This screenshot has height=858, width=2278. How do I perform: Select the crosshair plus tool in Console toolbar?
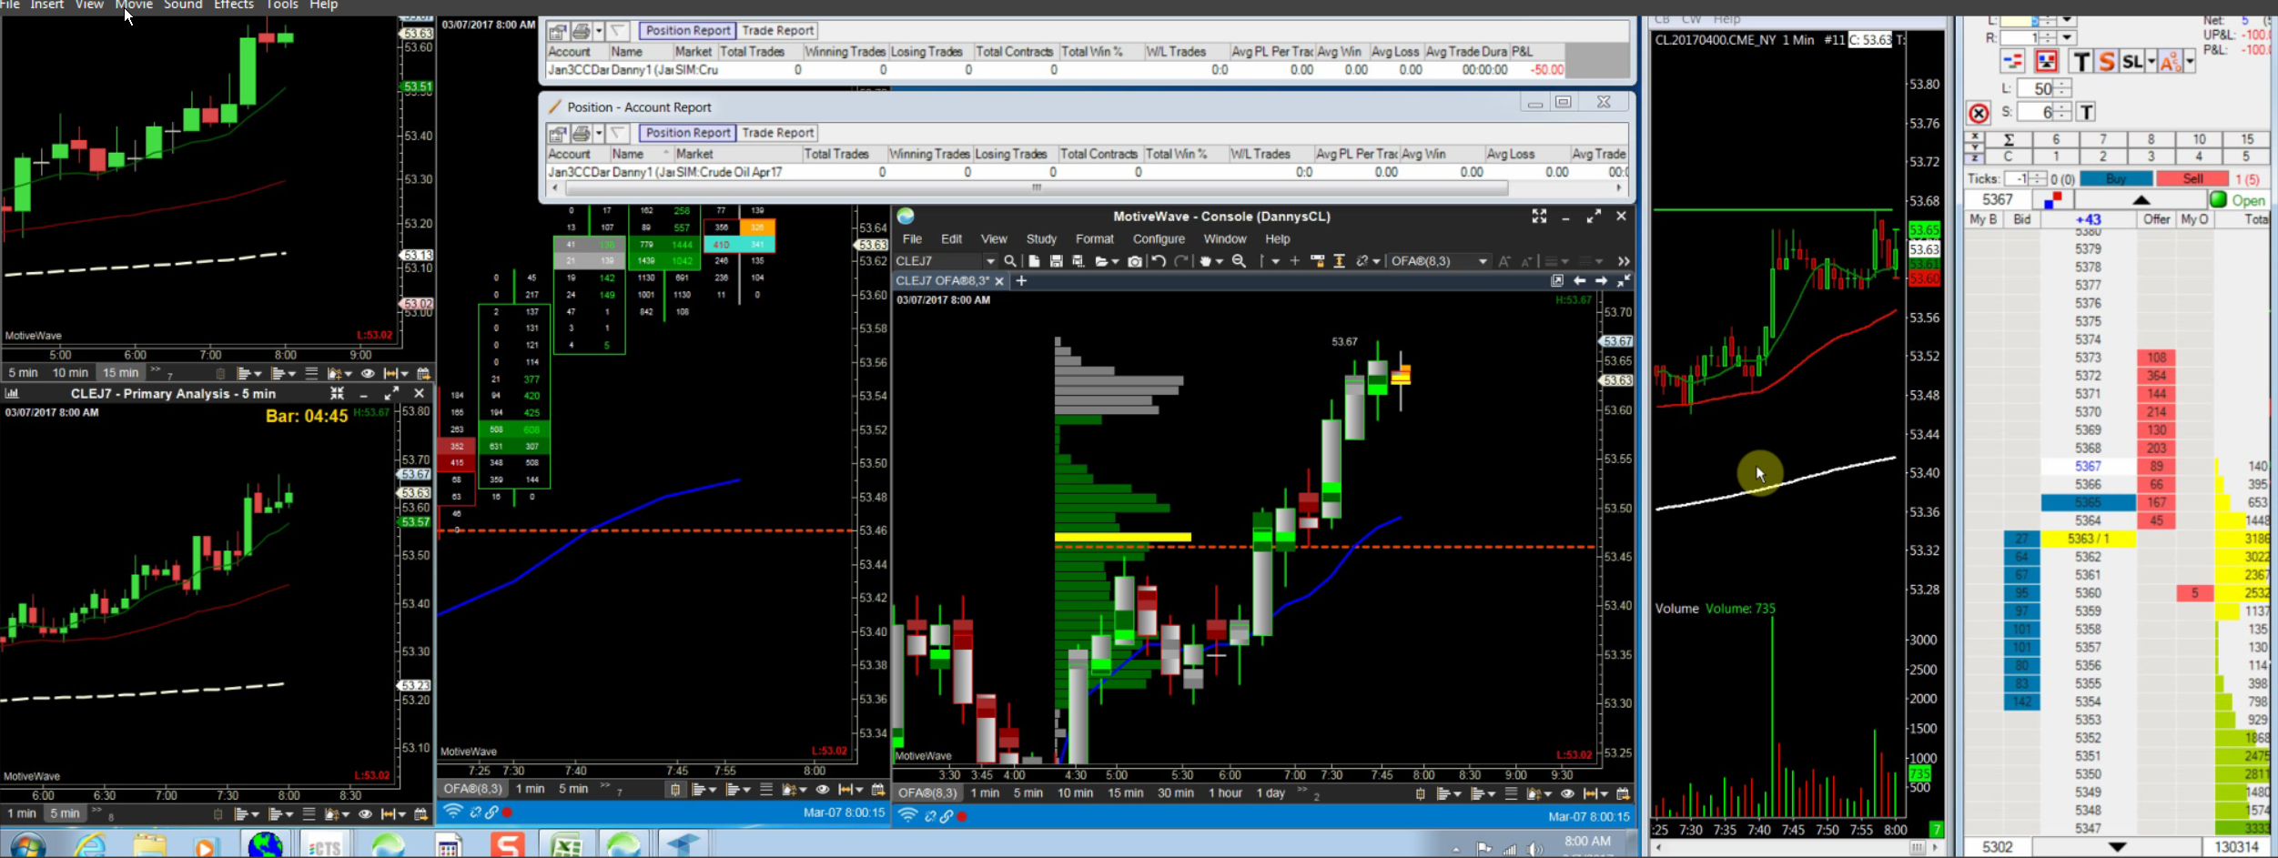click(1294, 261)
